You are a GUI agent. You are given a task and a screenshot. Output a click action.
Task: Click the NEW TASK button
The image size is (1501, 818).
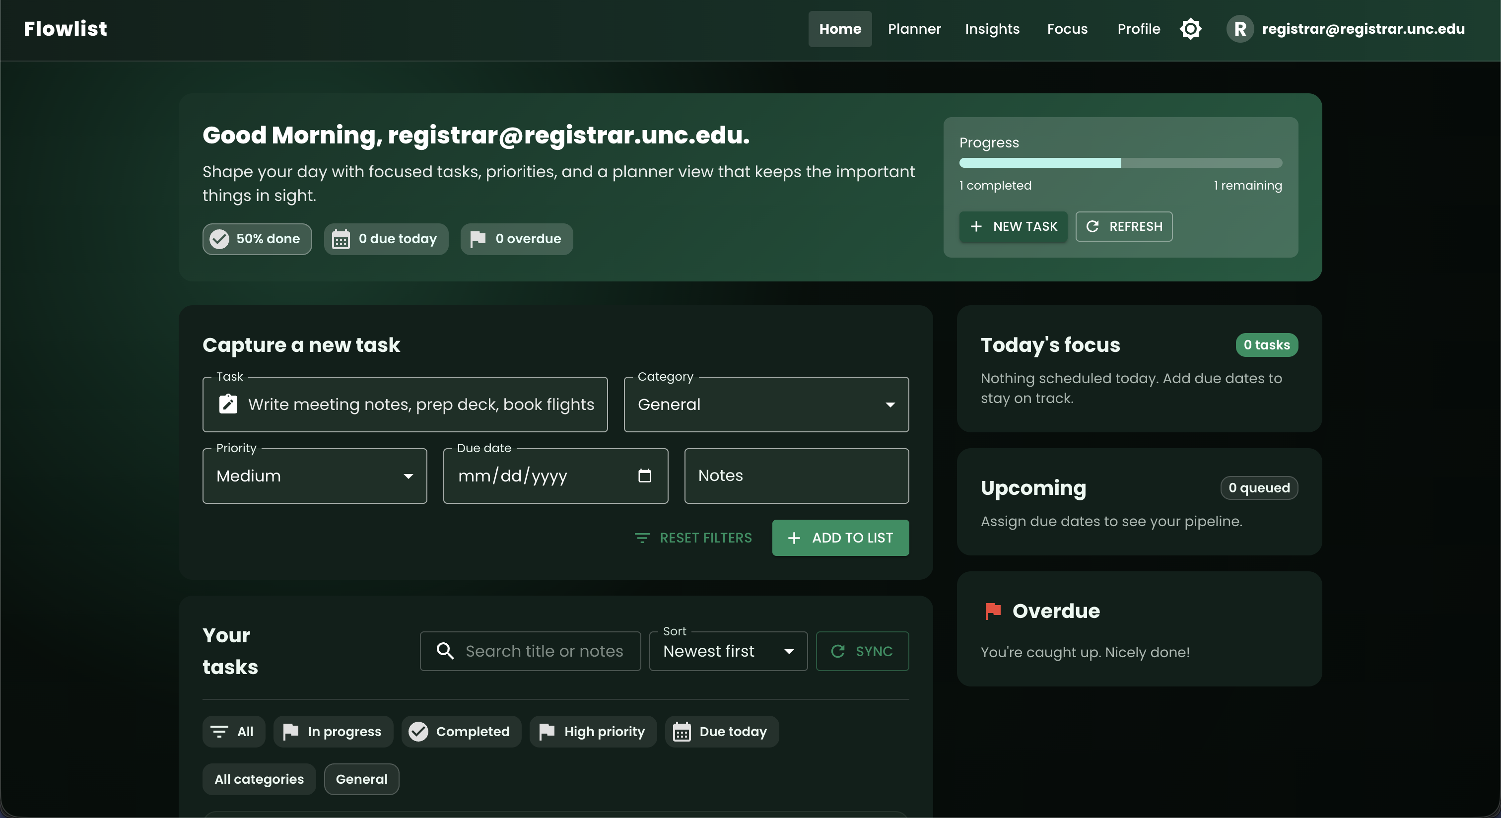pyautogui.click(x=1013, y=227)
